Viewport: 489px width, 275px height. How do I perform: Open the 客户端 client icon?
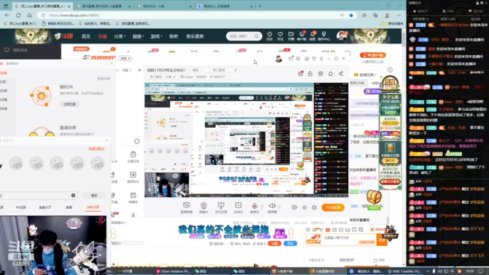pos(301,36)
